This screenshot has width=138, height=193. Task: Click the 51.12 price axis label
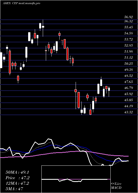pyautogui.click(x=128, y=57)
